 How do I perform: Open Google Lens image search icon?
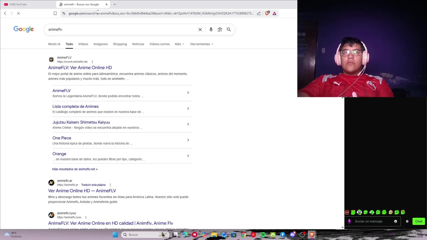click(220, 29)
